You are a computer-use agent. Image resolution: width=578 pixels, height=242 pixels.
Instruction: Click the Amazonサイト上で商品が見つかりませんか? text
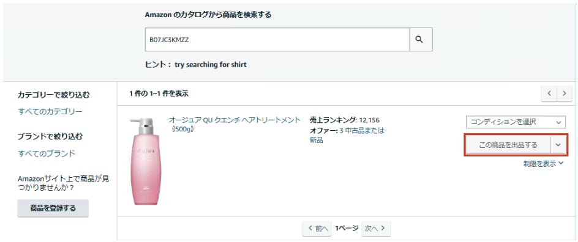tap(64, 183)
